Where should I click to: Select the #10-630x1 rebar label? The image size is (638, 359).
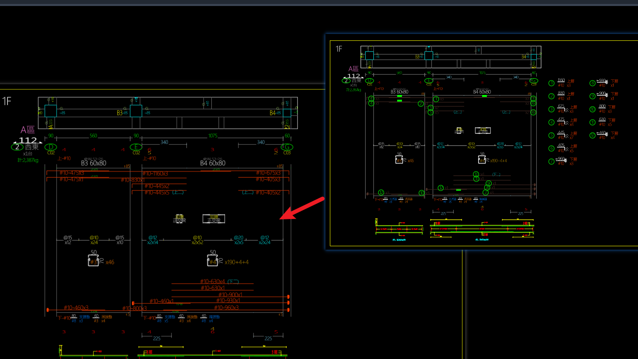(213, 288)
